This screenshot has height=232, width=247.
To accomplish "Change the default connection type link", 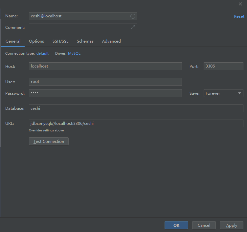I will coord(42,53).
